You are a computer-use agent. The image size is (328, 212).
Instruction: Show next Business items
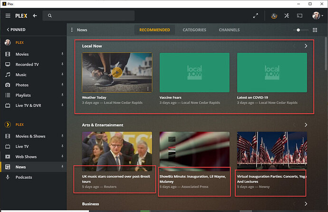coord(306,203)
